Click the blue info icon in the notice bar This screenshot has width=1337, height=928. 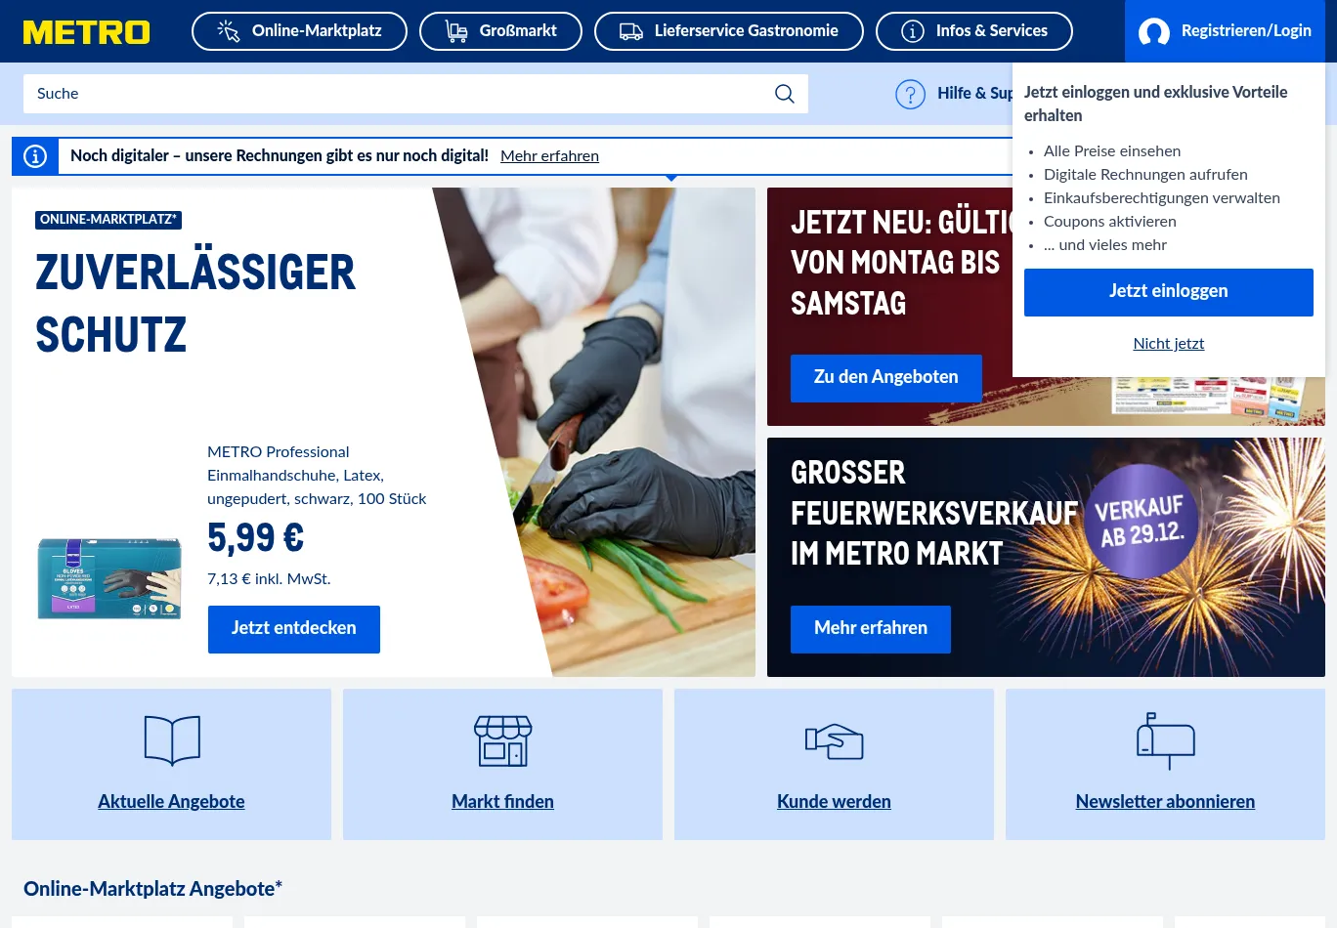point(35,156)
